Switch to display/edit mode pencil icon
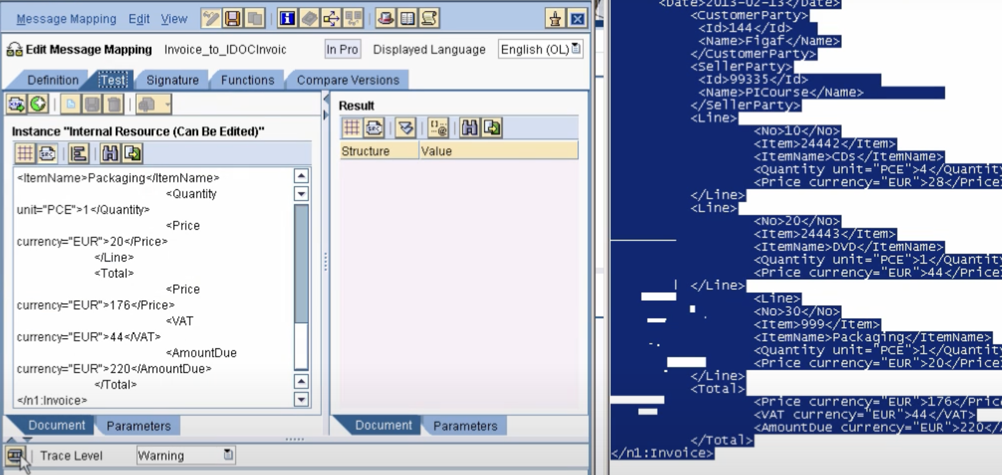Screen dimensions: 1002x475 tap(210, 19)
